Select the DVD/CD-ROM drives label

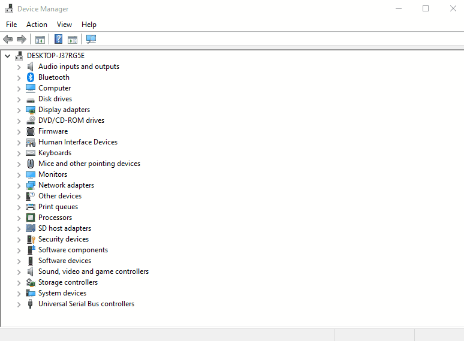coord(71,120)
